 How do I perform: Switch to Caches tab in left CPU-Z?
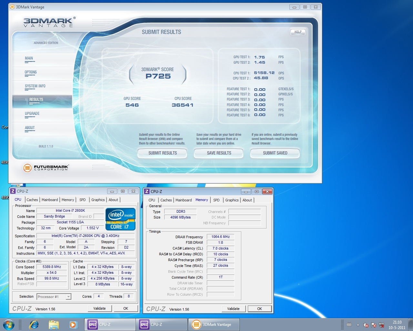pyautogui.click(x=32, y=200)
